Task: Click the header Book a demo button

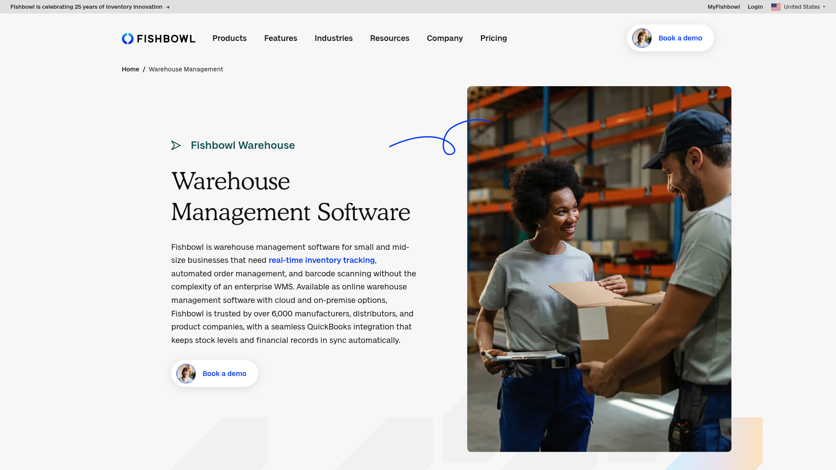Action: tap(670, 38)
